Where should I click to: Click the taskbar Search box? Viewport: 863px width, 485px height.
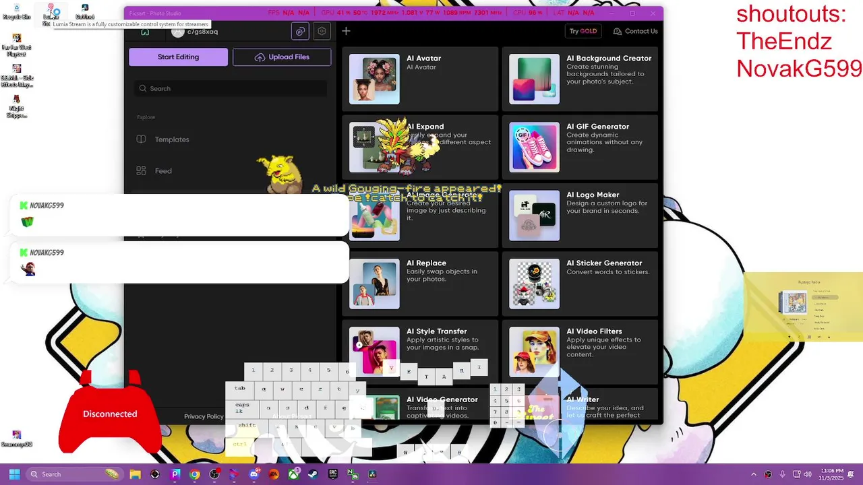(x=74, y=474)
